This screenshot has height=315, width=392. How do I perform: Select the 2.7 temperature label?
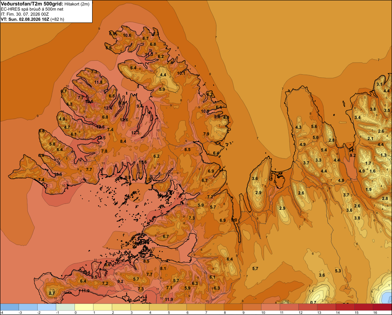click(x=52, y=293)
